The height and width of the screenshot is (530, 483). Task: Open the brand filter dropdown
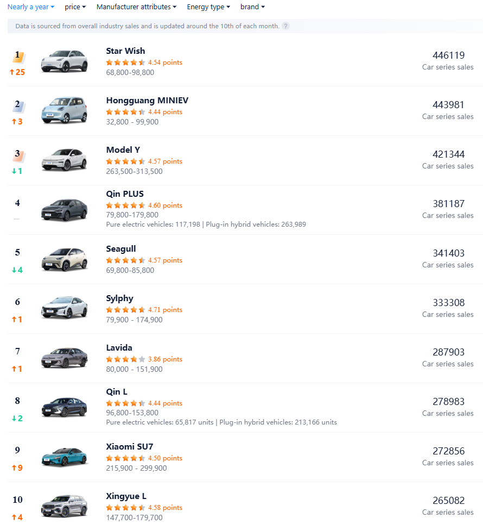pyautogui.click(x=253, y=7)
